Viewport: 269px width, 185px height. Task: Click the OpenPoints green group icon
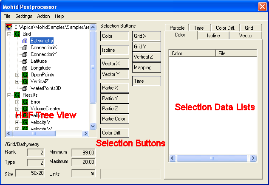click(25, 75)
